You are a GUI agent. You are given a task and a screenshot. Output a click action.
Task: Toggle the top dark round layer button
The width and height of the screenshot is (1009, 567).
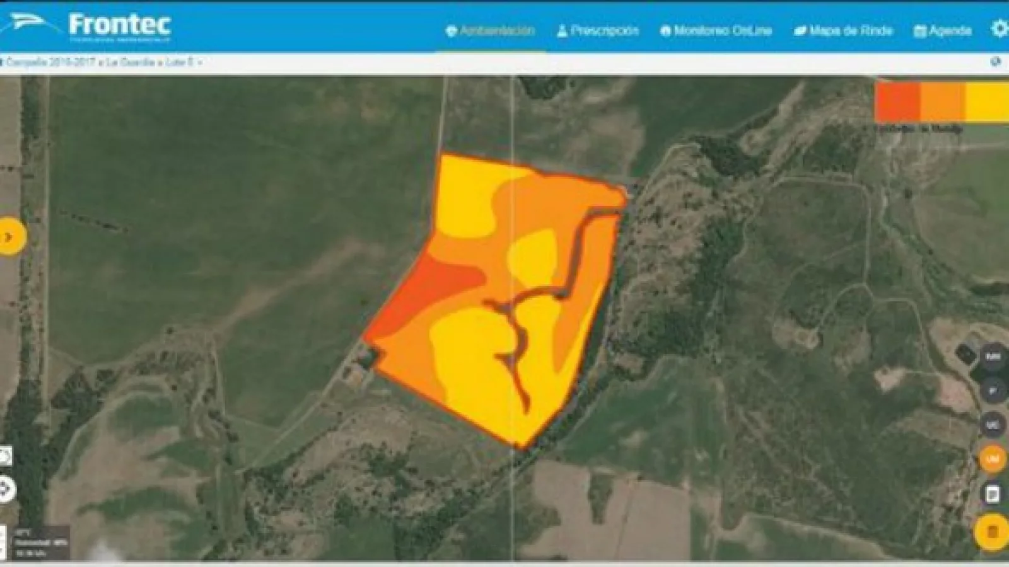[x=993, y=357]
